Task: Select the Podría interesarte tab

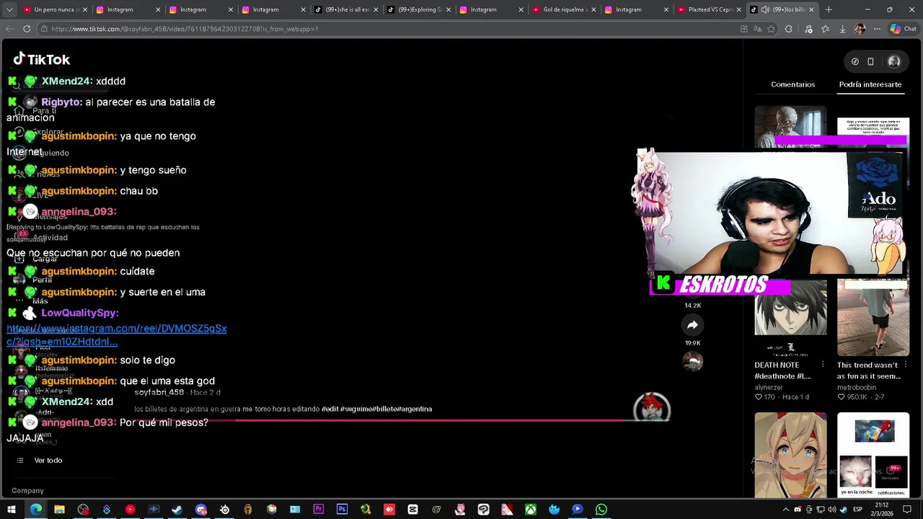Action: click(870, 84)
